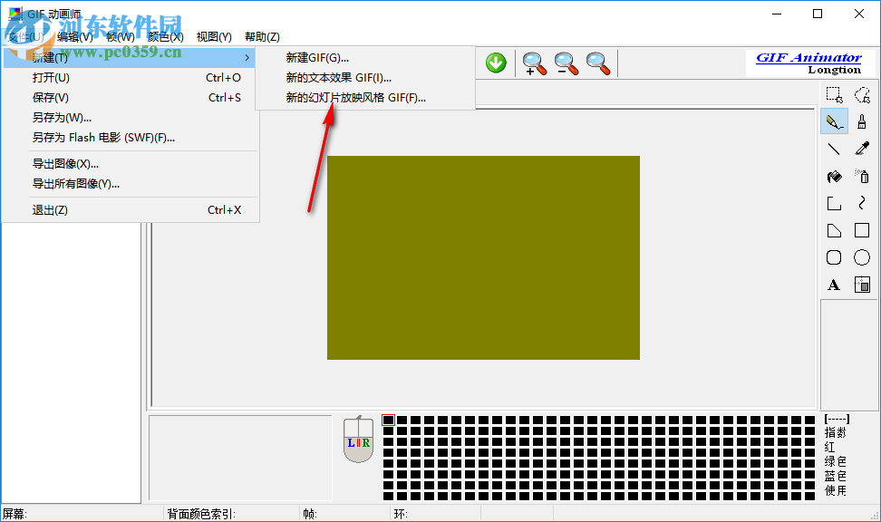Viewport: 881px width, 522px height.
Task: Select the brush tool
Action: 862,121
